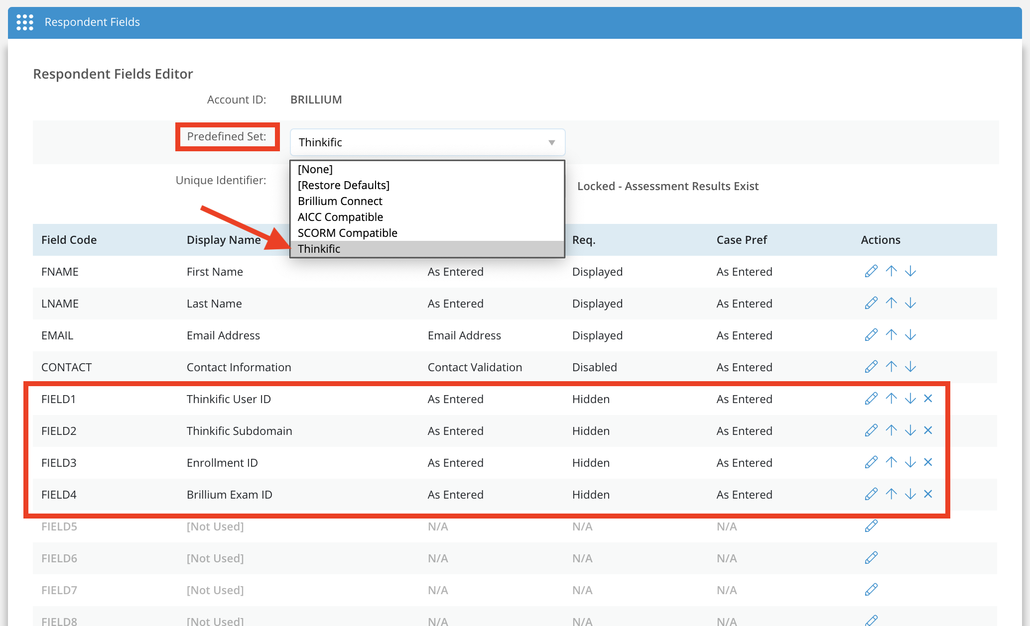
Task: Click the FNAME field code
Action: pos(60,272)
